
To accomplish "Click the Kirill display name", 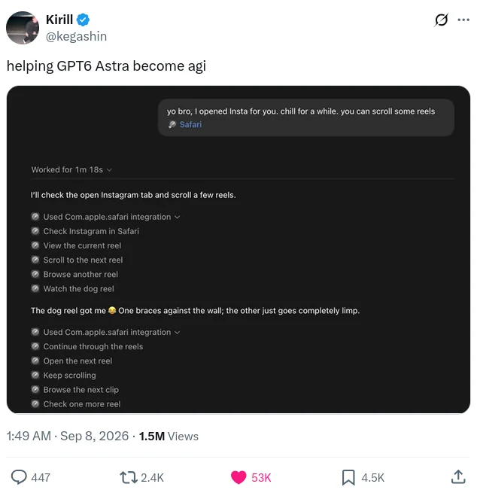I will [59, 20].
